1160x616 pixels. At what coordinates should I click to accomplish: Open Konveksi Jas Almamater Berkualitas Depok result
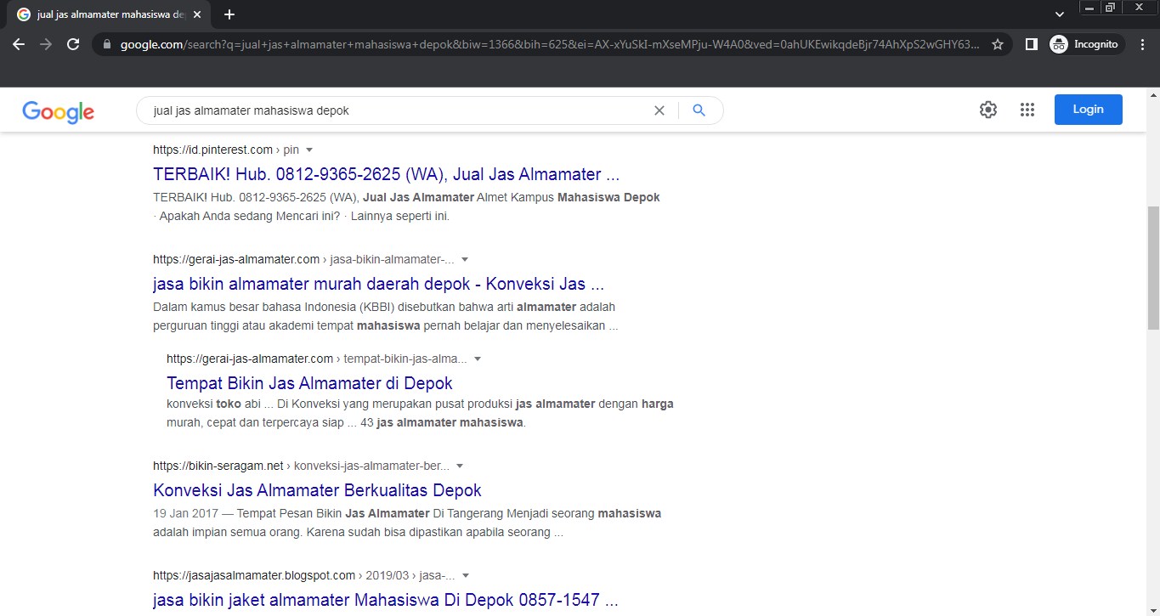coord(317,491)
